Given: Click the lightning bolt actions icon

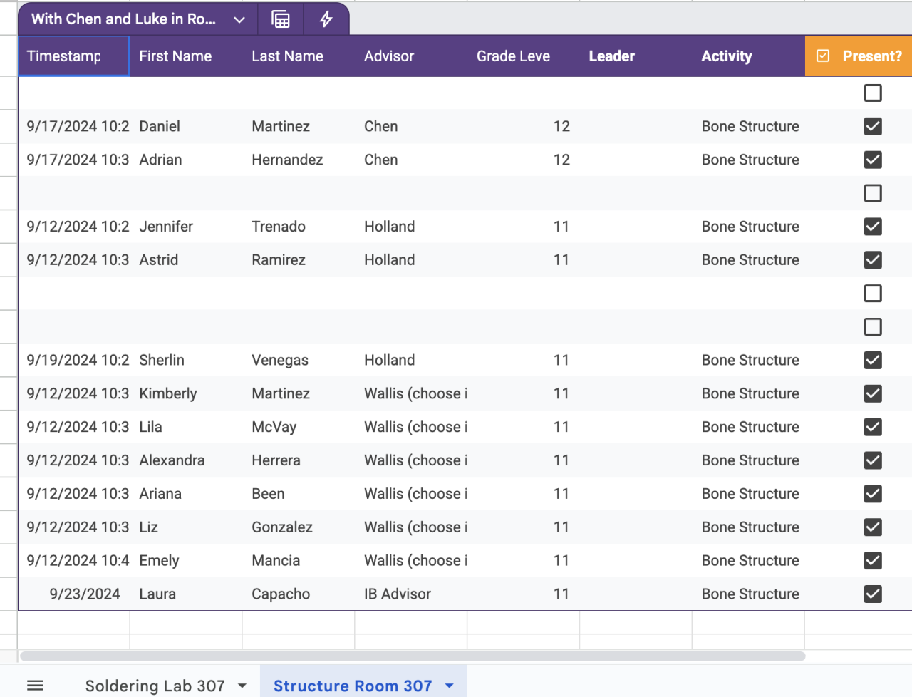Looking at the screenshot, I should coord(326,19).
